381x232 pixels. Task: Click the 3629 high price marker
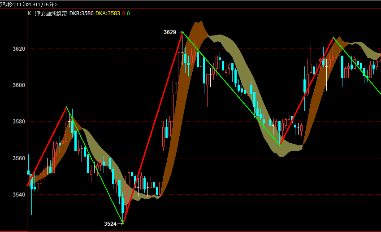coord(170,32)
